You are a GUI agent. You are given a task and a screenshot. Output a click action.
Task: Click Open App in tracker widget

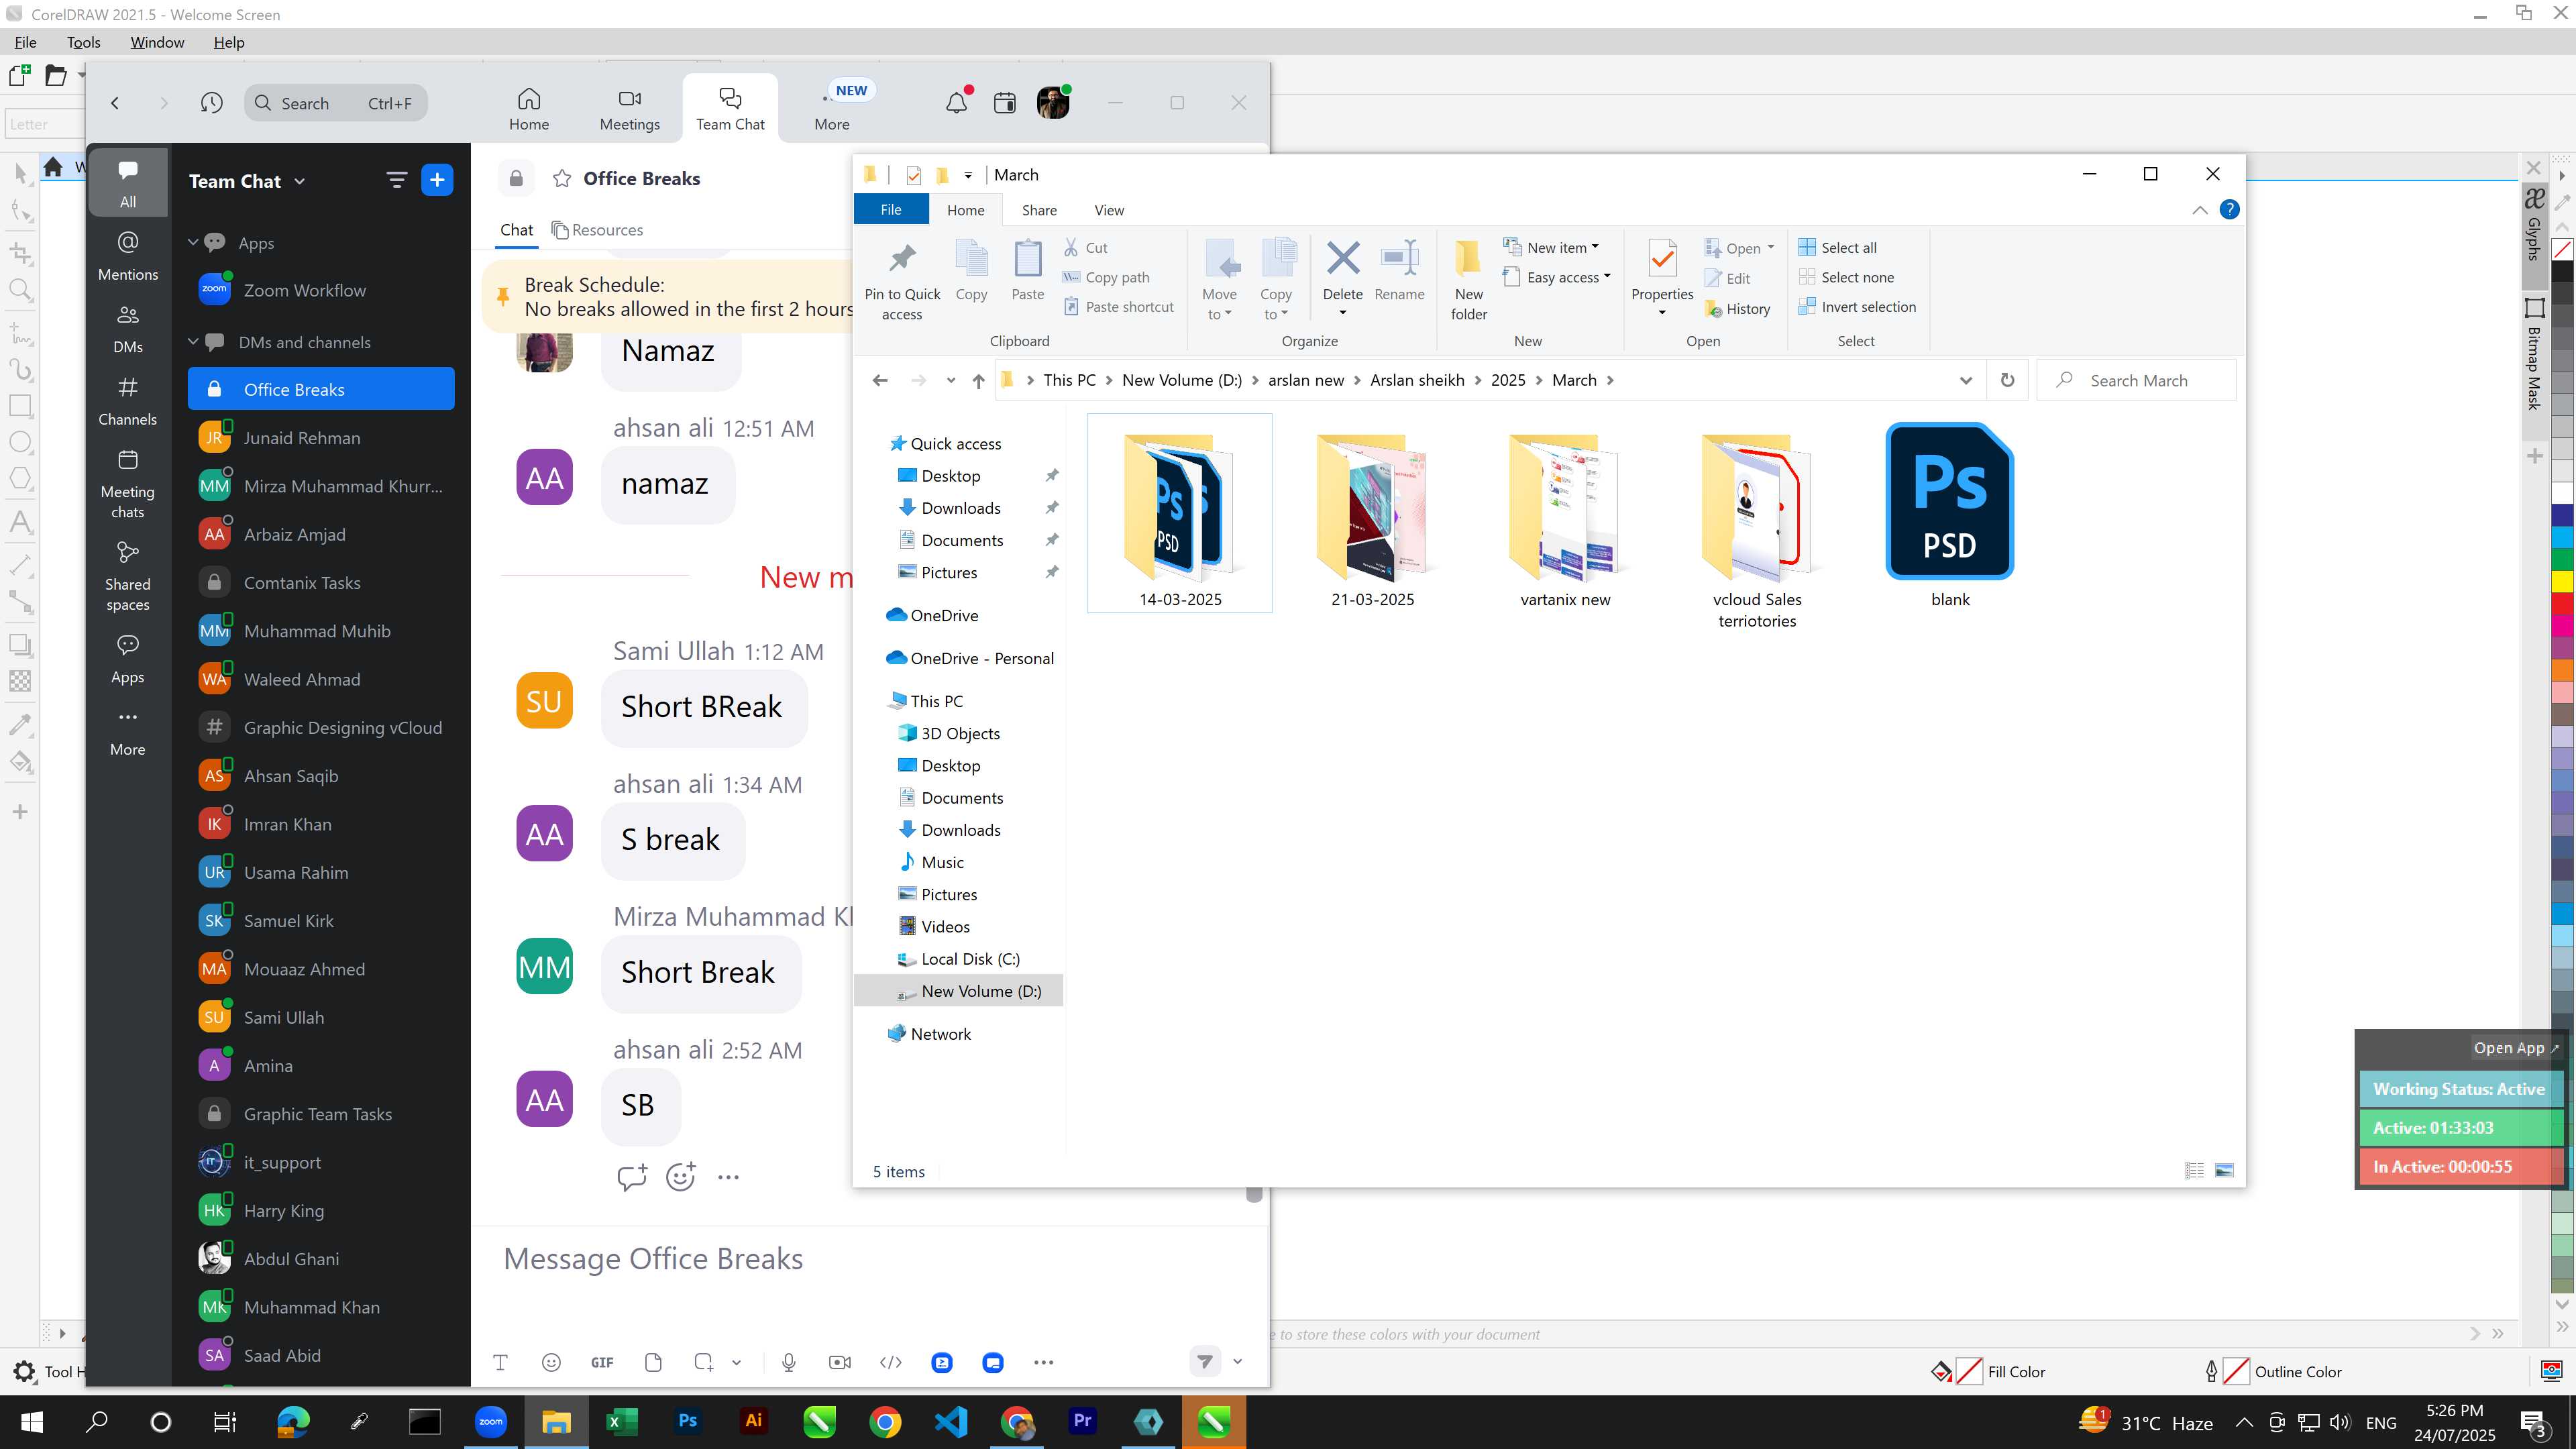point(2516,1048)
